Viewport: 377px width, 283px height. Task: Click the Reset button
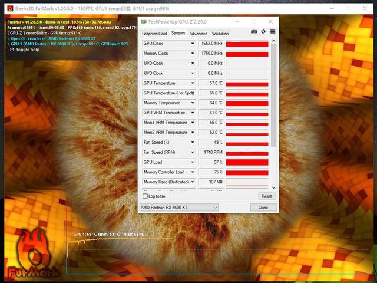point(266,196)
